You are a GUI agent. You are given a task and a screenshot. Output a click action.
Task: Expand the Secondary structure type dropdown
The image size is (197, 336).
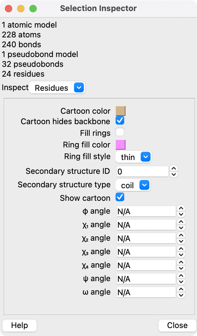[133, 185]
